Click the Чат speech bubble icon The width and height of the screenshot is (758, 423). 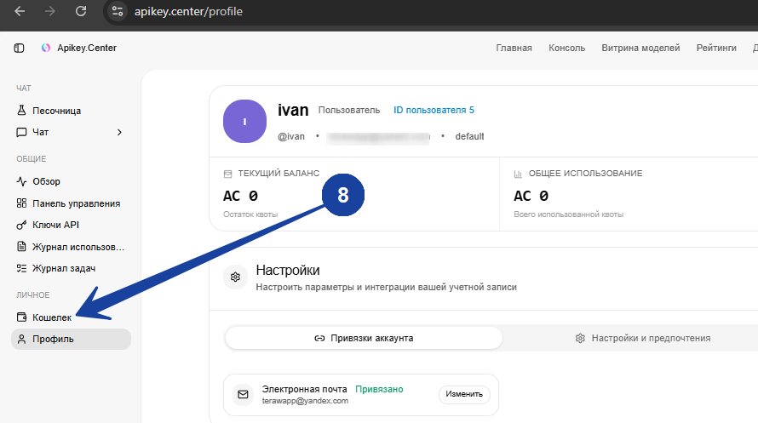21,132
